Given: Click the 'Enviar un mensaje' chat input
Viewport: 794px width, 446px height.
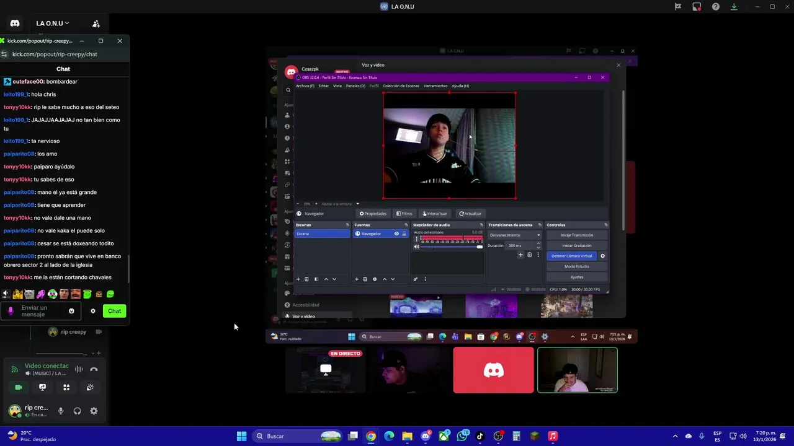Looking at the screenshot, I should (40, 311).
